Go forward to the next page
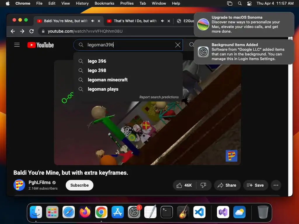 pos(22,31)
